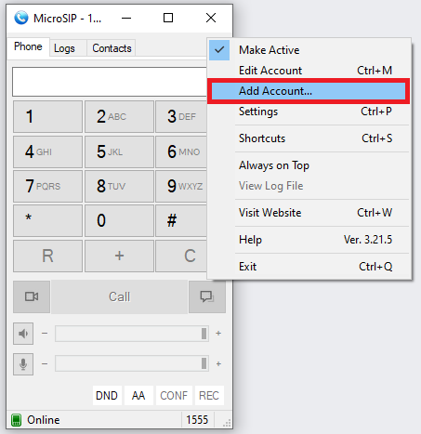
Task: Dial digit 5 JKL on keypad
Action: pyautogui.click(x=119, y=151)
